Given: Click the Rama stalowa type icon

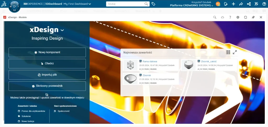Looking at the screenshot, I should pos(141,61).
